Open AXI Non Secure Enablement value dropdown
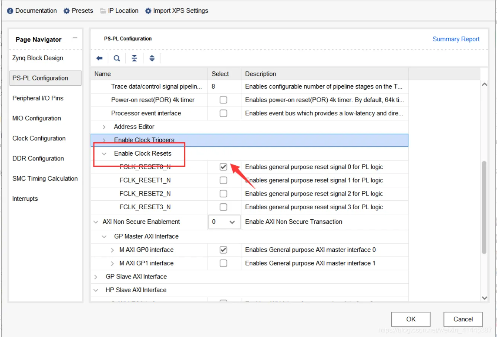This screenshot has width=497, height=337. (224, 222)
